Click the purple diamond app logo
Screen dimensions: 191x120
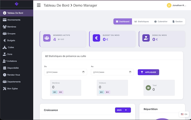tap(17, 4)
